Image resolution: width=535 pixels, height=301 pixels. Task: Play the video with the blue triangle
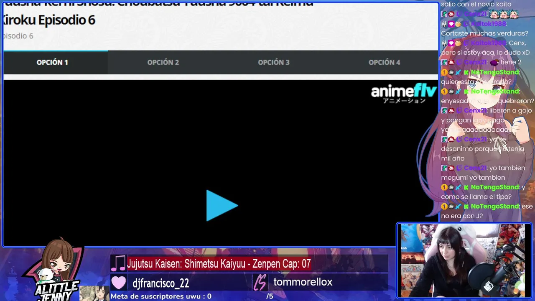coord(222,205)
